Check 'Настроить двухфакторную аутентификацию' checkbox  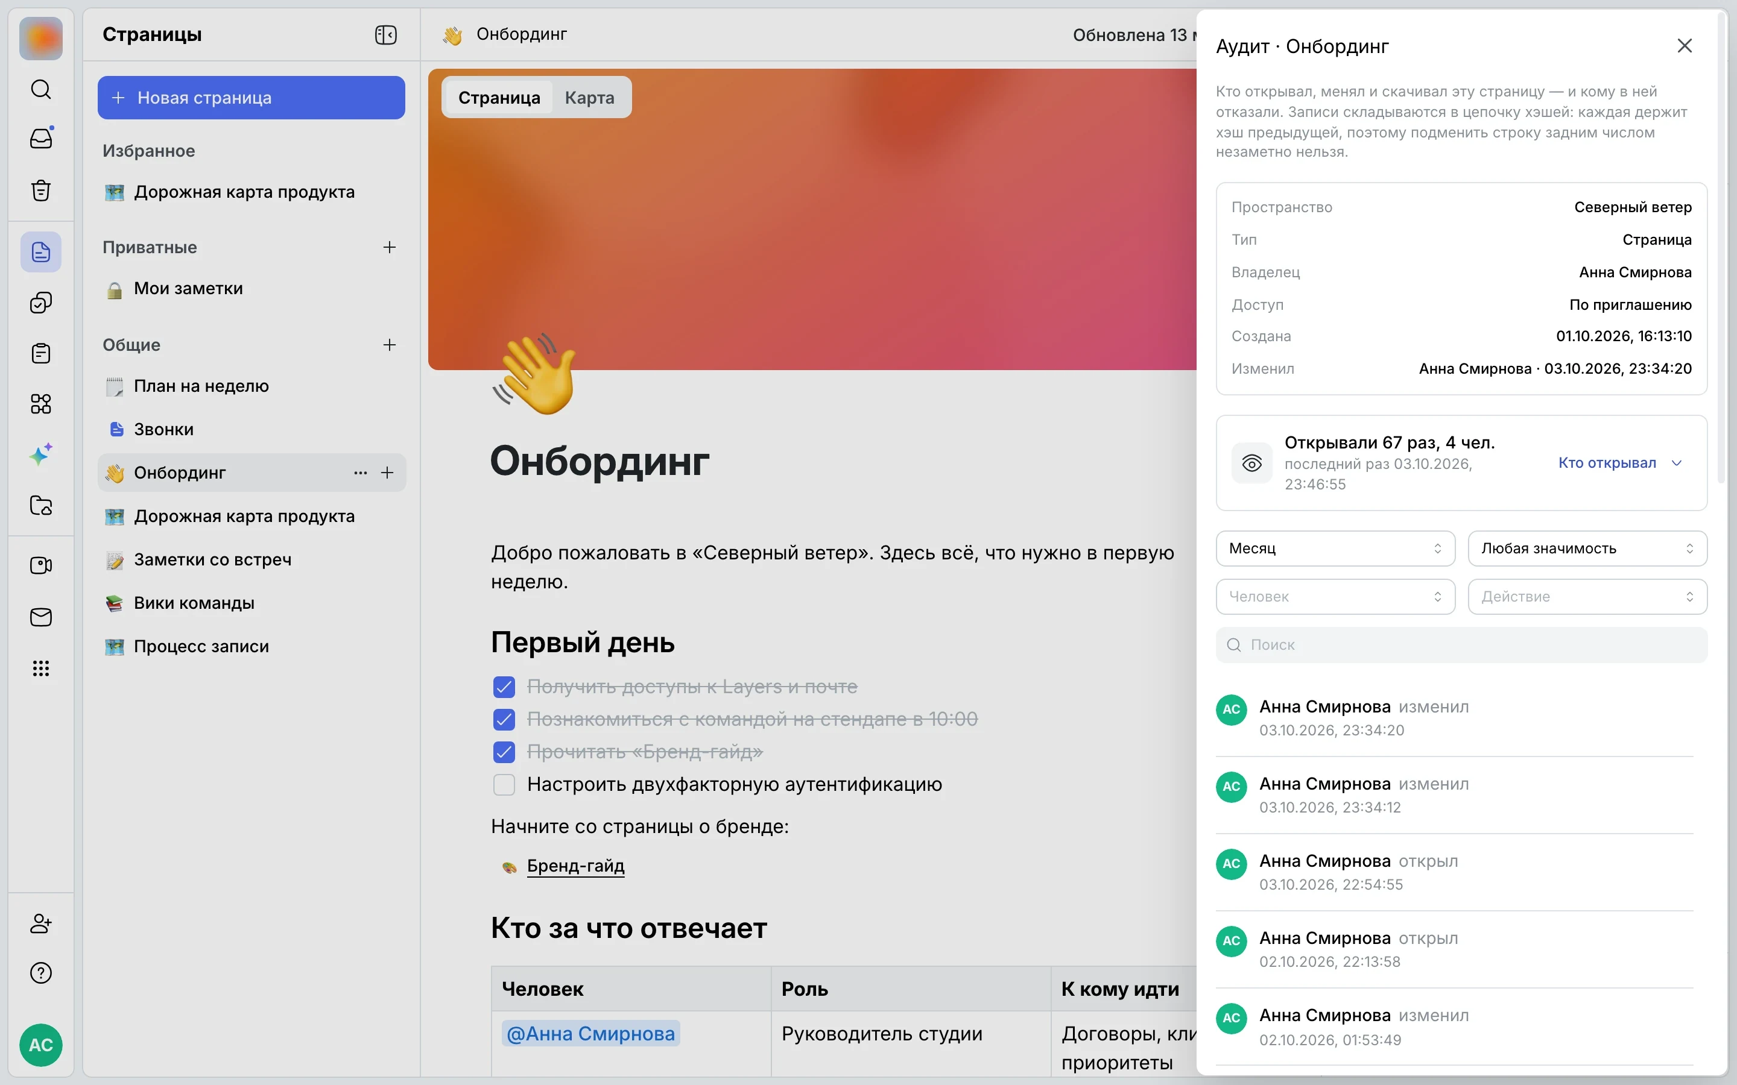click(504, 784)
